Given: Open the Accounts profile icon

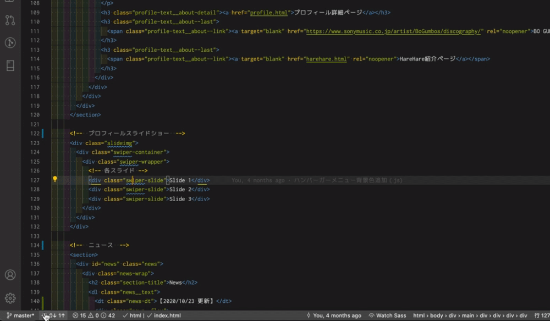Looking at the screenshot, I should pos(10,275).
